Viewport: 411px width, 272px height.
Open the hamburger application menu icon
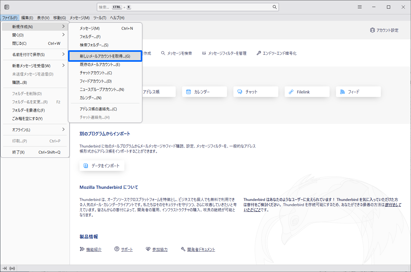(360, 7)
